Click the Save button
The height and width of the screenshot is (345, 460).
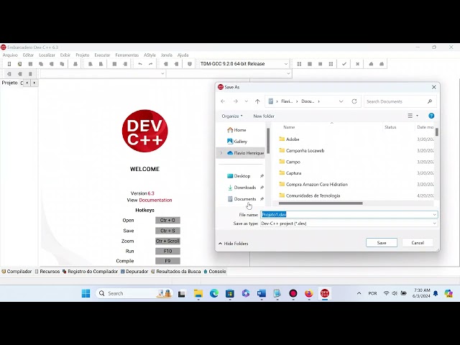tap(382, 243)
